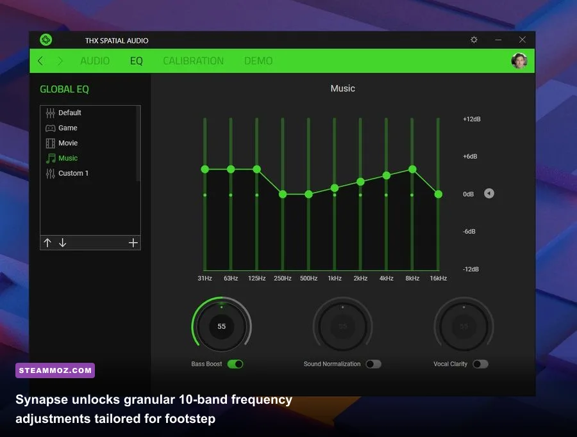577x437 pixels.
Task: Click the 16kHz frequency label
Action: 439,278
